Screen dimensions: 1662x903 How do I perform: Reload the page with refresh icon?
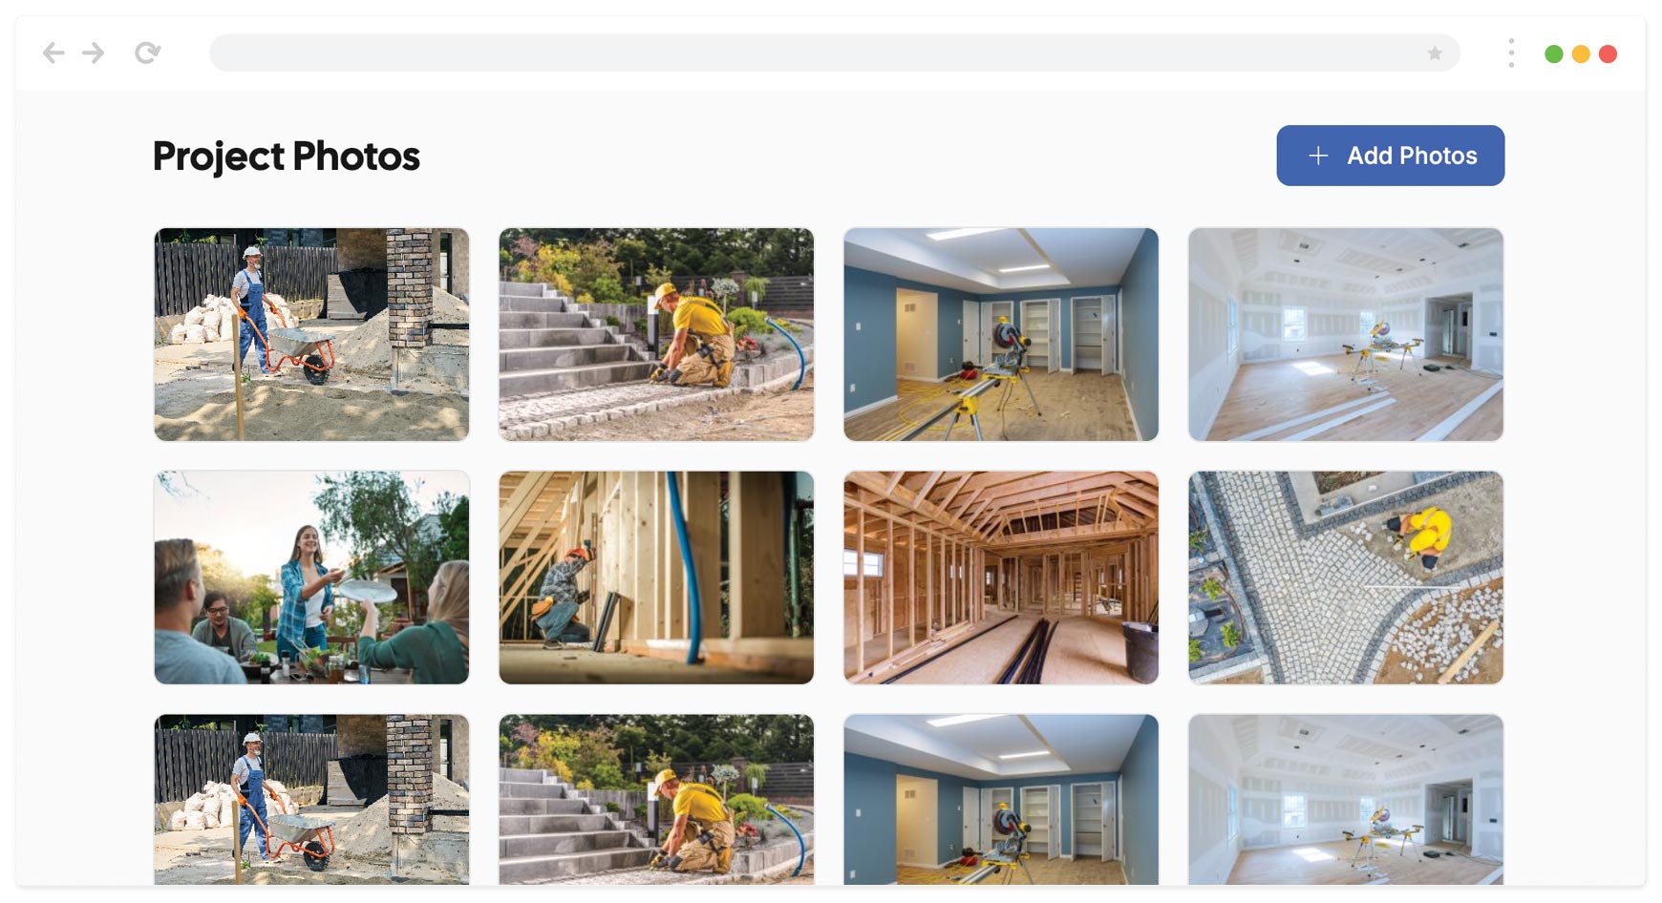click(147, 52)
